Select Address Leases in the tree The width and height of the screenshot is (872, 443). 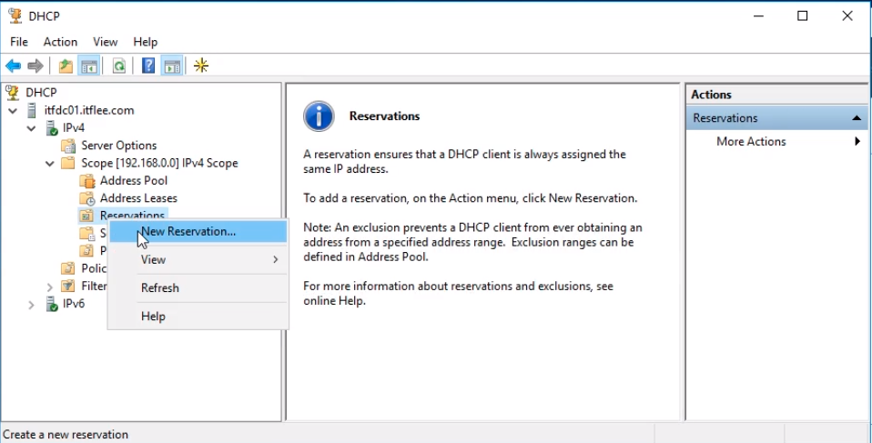[138, 198]
